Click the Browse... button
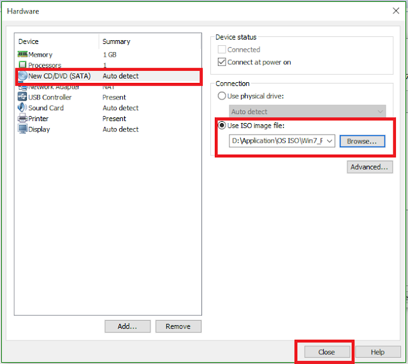The image size is (408, 364). tap(362, 141)
